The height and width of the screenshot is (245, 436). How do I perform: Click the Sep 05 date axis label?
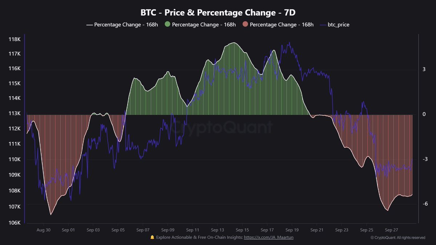coord(118,230)
